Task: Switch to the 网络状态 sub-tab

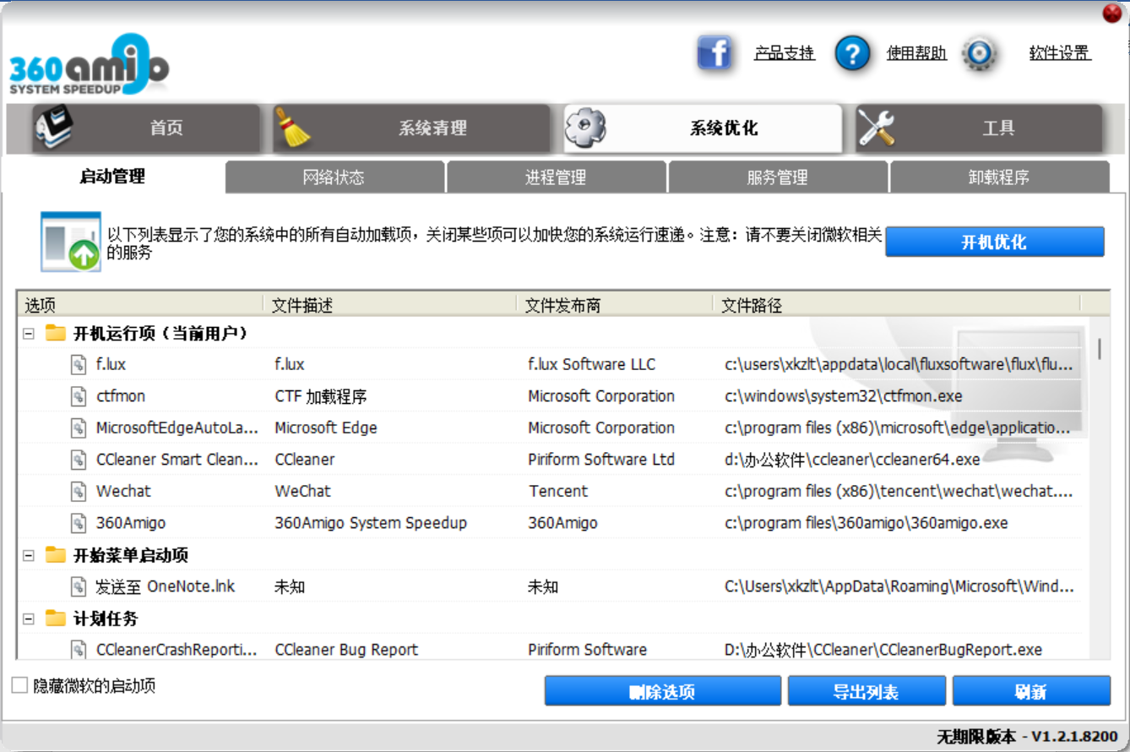Action: pos(334,177)
